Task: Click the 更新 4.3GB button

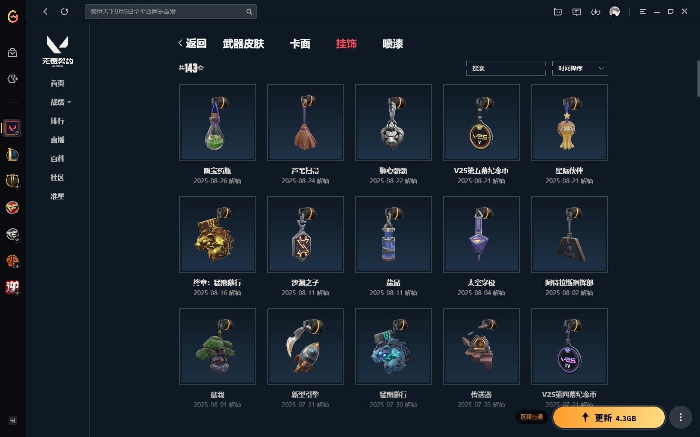Action: (609, 418)
